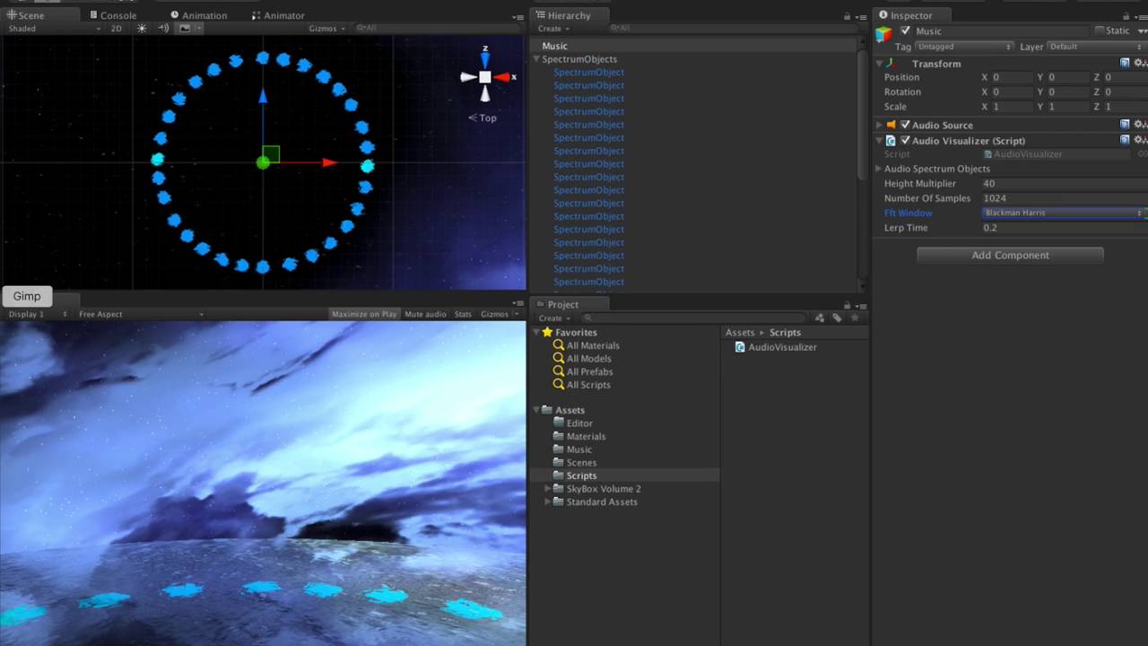Switch to the Console tab
The width and height of the screenshot is (1148, 646).
(113, 15)
